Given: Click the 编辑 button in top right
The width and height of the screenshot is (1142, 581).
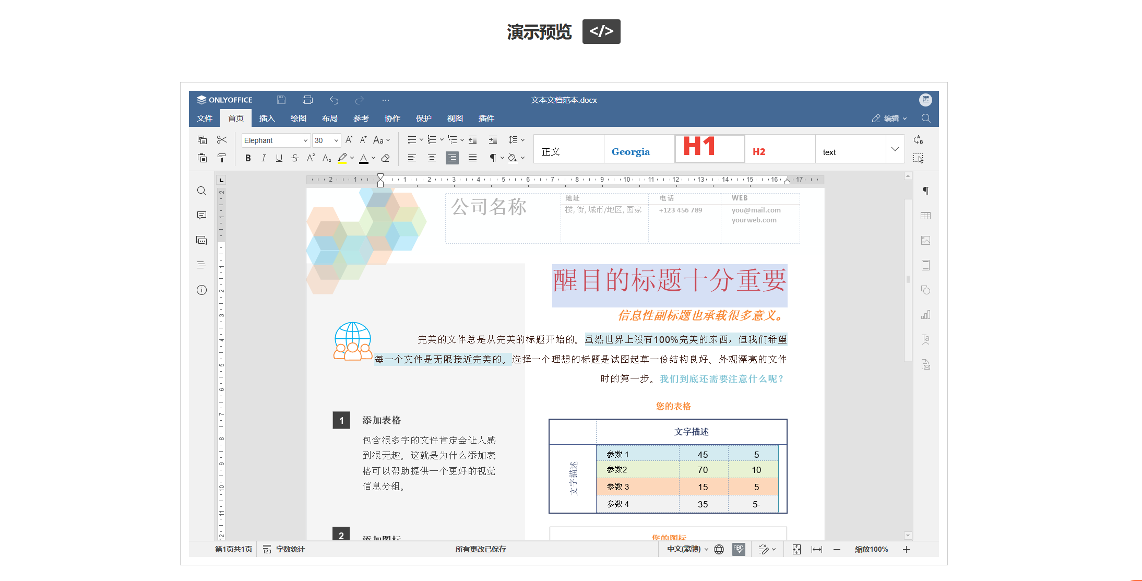Looking at the screenshot, I should pos(889,118).
